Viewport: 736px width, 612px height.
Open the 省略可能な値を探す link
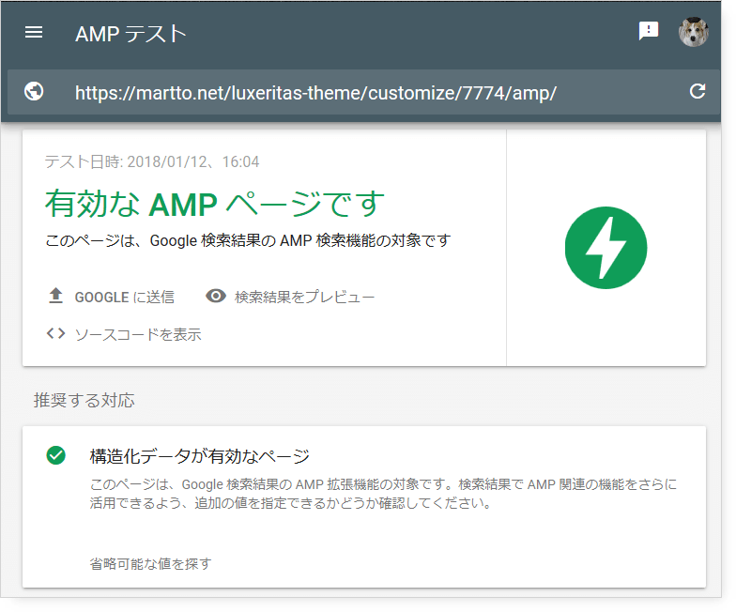click(150, 563)
